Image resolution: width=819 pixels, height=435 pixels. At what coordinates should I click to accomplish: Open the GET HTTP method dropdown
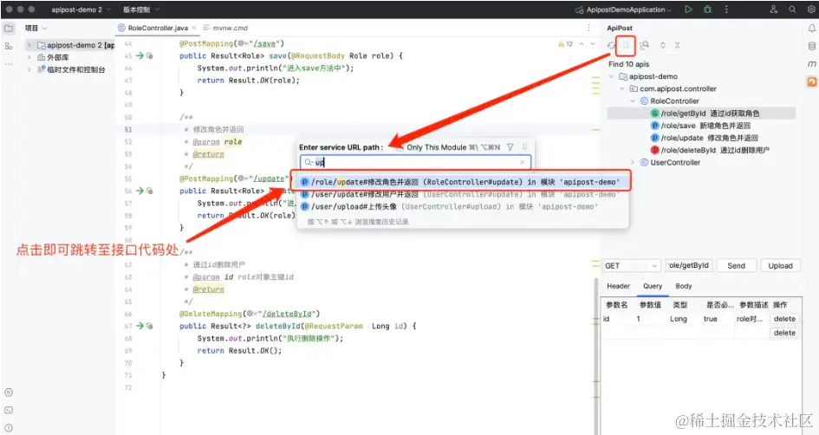pyautogui.click(x=631, y=266)
